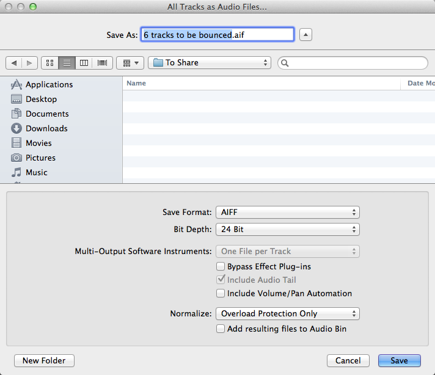
Task: Click the forward navigation arrow
Action: pyautogui.click(x=30, y=63)
